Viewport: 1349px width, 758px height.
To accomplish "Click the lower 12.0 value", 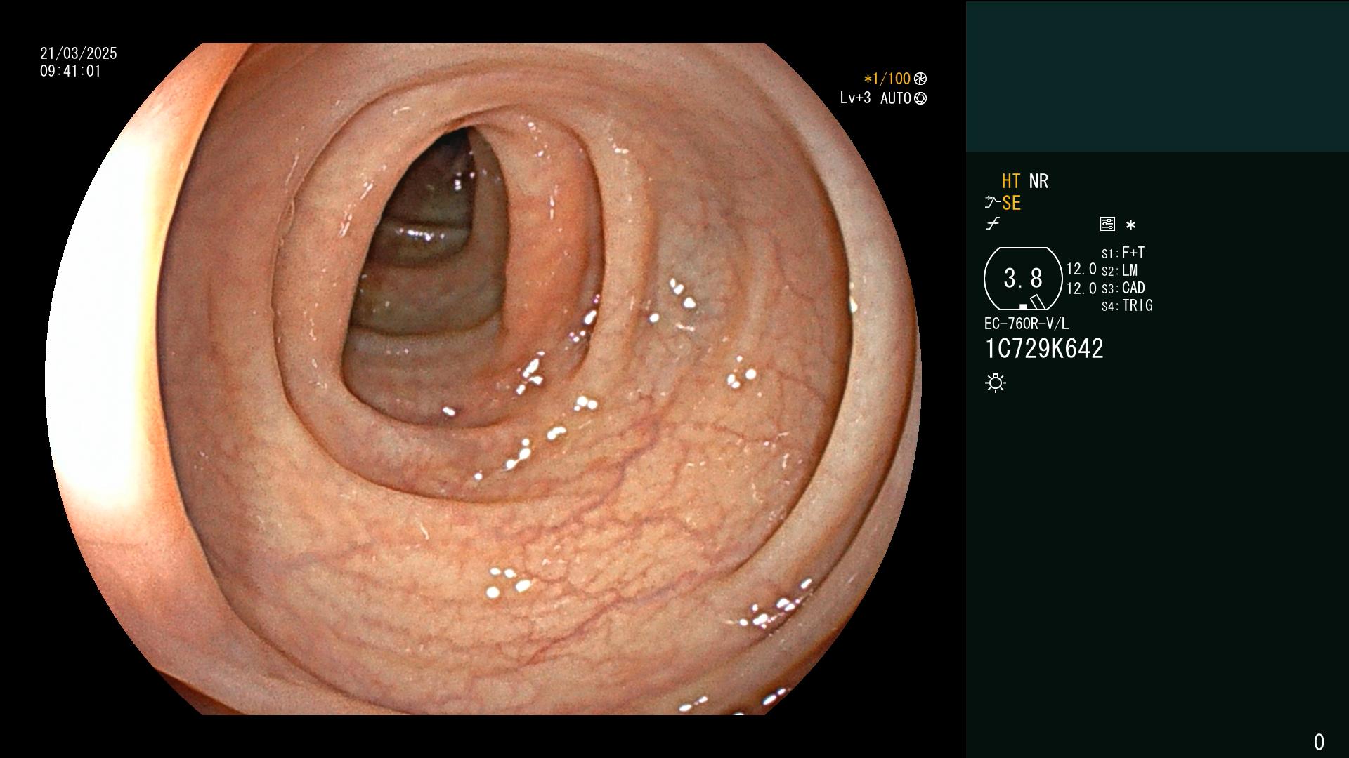I will tap(1081, 288).
